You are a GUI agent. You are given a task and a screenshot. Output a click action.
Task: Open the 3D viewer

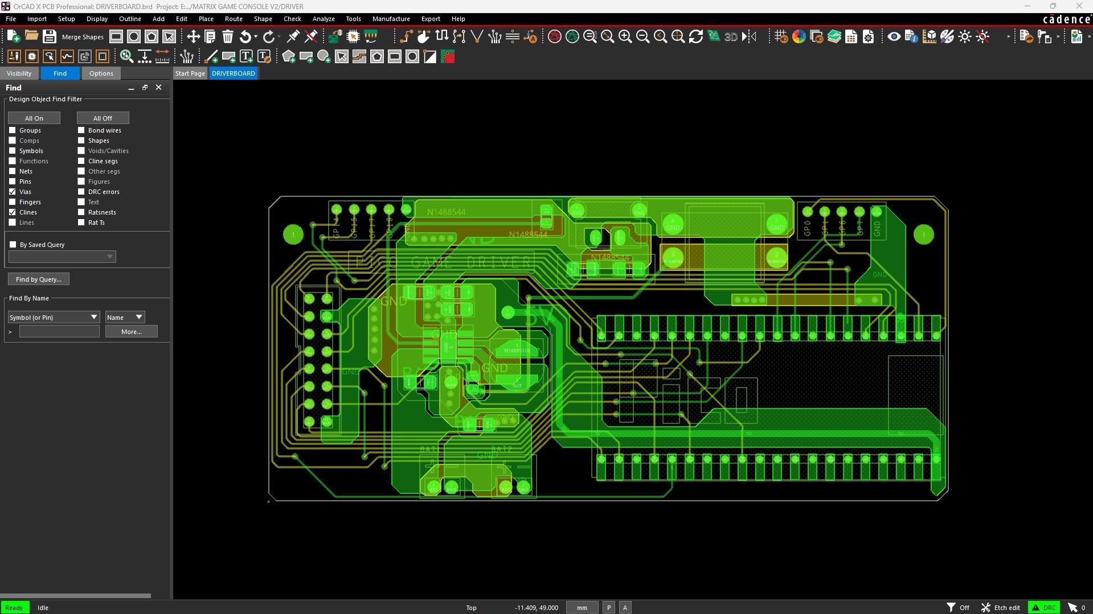pyautogui.click(x=731, y=36)
